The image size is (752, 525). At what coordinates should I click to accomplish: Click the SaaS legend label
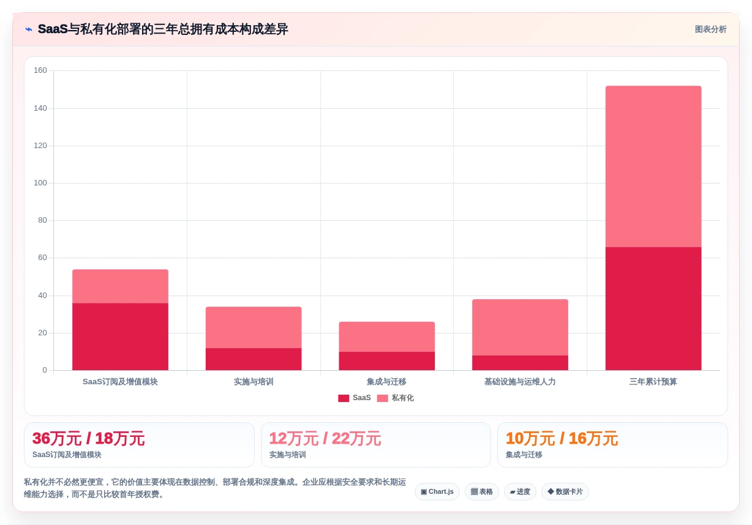click(x=361, y=398)
